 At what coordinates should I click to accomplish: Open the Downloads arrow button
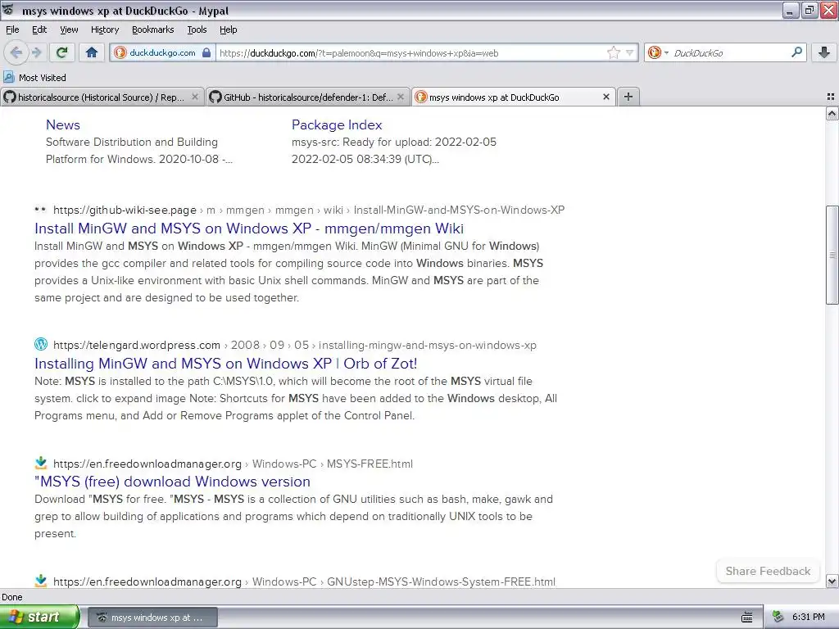click(x=824, y=52)
